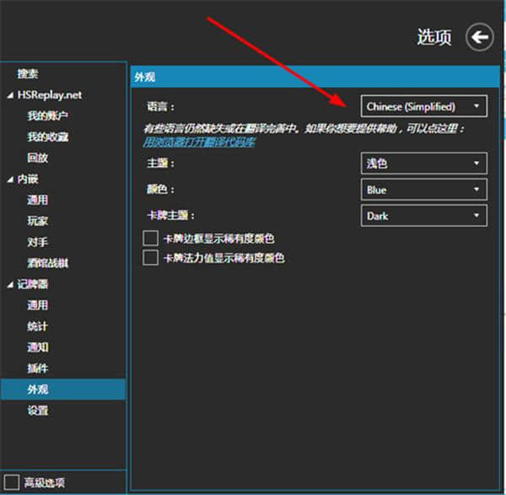
Task: Open the 用浏览器打开翻译代码库 link
Action: tap(199, 142)
